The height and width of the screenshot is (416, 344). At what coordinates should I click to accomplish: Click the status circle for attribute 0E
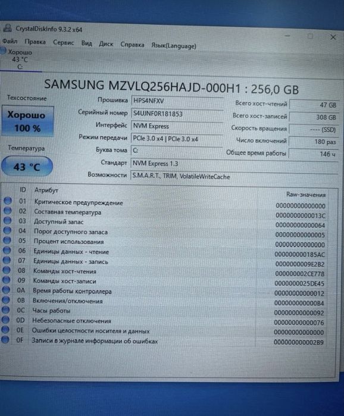[x=5, y=330]
